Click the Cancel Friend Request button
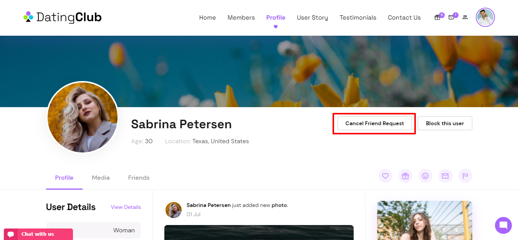 (374, 123)
